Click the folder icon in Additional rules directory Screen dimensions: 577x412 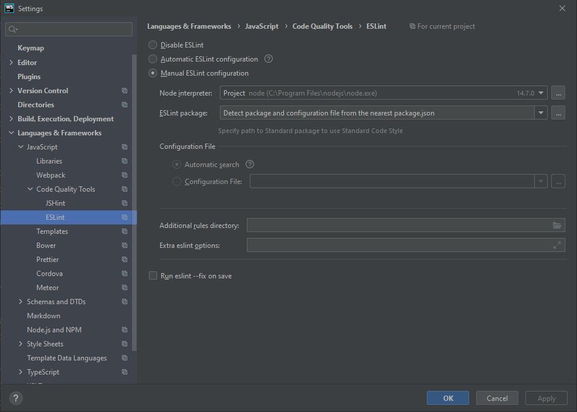click(x=556, y=226)
